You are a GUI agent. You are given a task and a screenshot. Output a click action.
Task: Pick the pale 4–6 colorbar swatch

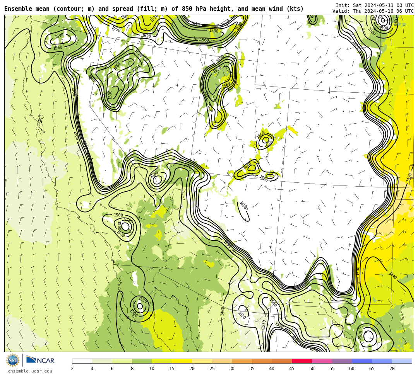pyautogui.click(x=102, y=361)
